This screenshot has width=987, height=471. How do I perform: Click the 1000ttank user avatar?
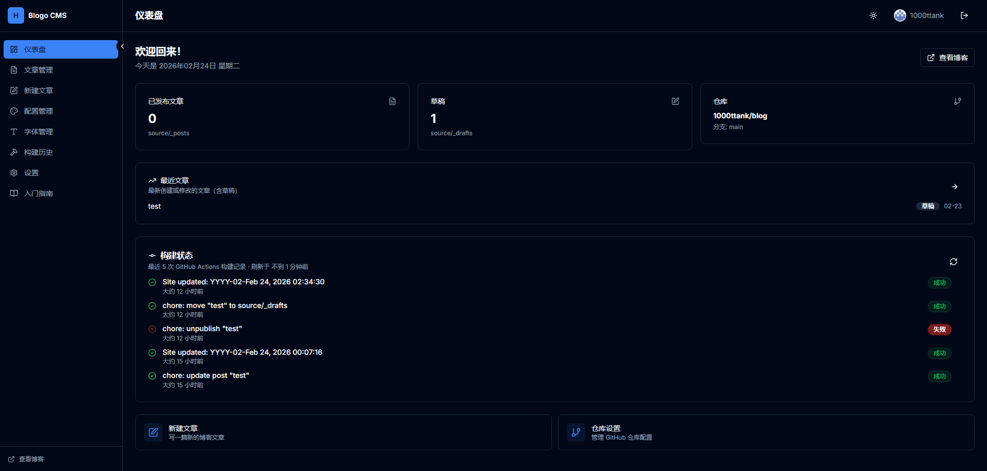coord(899,15)
